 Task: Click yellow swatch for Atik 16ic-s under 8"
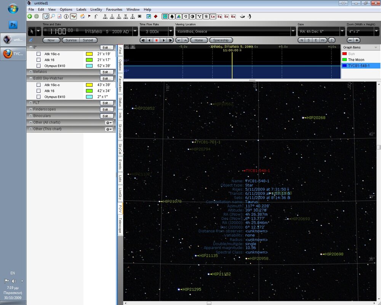90,54
